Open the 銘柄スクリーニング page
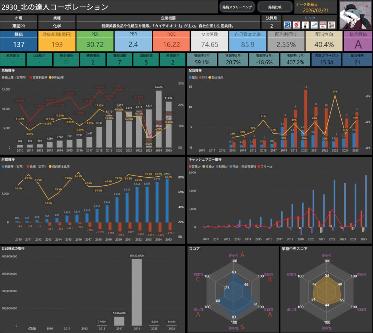 point(237,7)
